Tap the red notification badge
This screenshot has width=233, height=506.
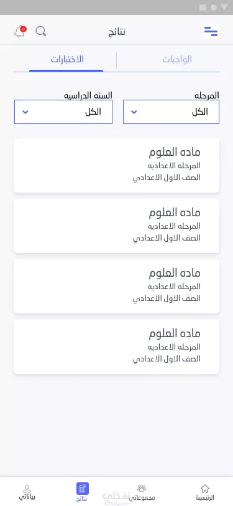(23, 29)
